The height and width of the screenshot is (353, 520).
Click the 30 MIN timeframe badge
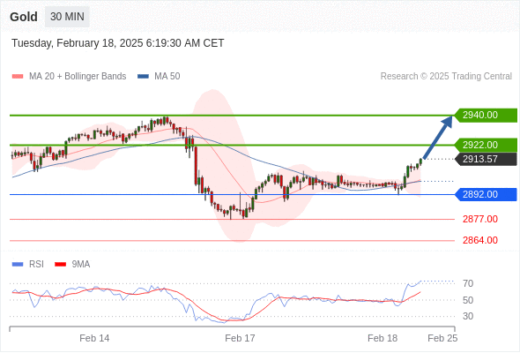[67, 17]
